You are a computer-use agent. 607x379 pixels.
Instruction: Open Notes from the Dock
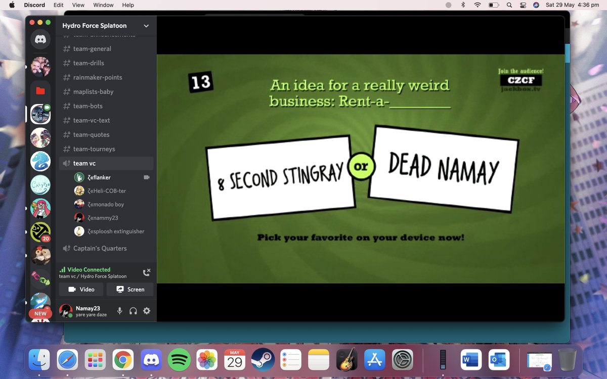[319, 360]
